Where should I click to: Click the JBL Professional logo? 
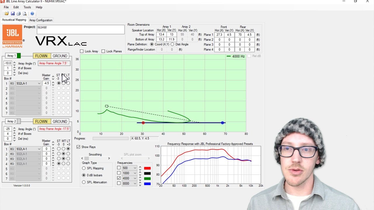pos(13,36)
